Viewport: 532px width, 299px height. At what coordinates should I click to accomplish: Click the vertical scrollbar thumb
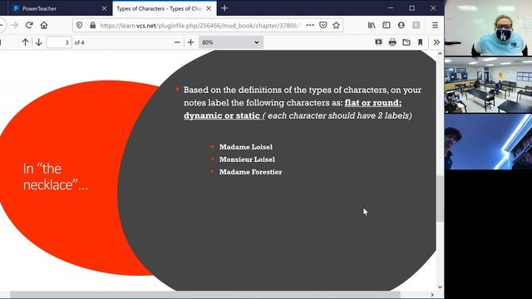pyautogui.click(x=440, y=199)
